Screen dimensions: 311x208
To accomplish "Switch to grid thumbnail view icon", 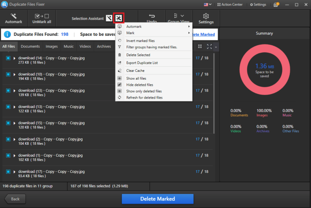I will (x=200, y=47).
